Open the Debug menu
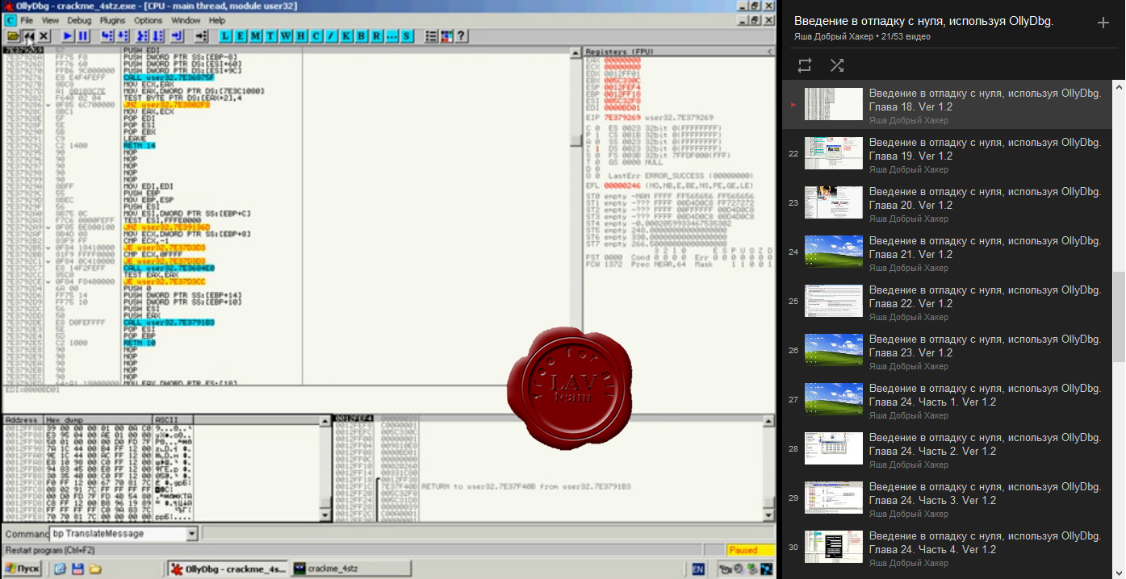1126x579 pixels. coord(80,20)
